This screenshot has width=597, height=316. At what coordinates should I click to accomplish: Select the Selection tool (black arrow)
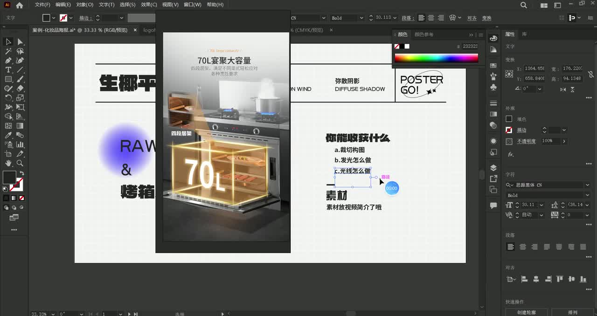[x=8, y=41]
